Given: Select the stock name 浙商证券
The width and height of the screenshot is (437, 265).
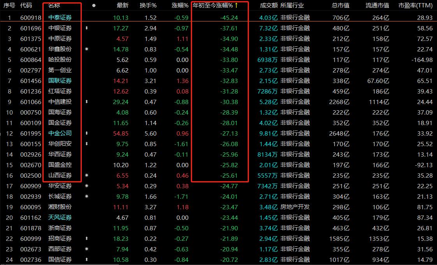Looking at the screenshot, I should pos(60,228).
